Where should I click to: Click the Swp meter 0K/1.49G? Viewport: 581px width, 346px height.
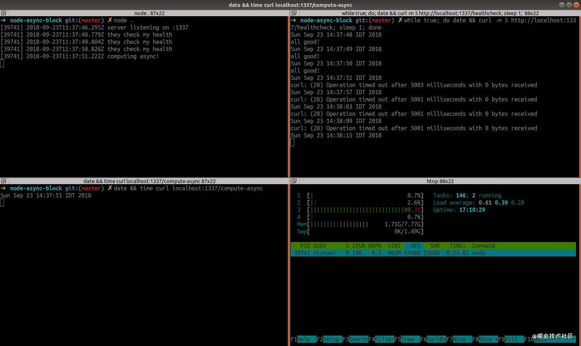pyautogui.click(x=360, y=231)
